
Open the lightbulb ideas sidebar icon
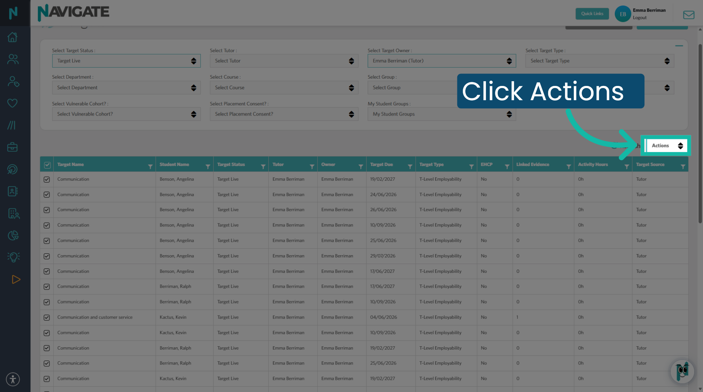[x=14, y=257]
